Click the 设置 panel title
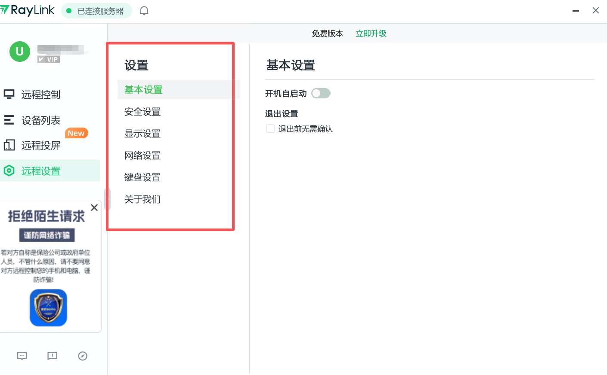Image resolution: width=607 pixels, height=375 pixels. point(136,65)
